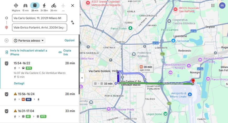Screen dimensions: 228x123
Task: Edit the Via Carlo Goldoni origin field
Action: pyautogui.click(x=40, y=18)
